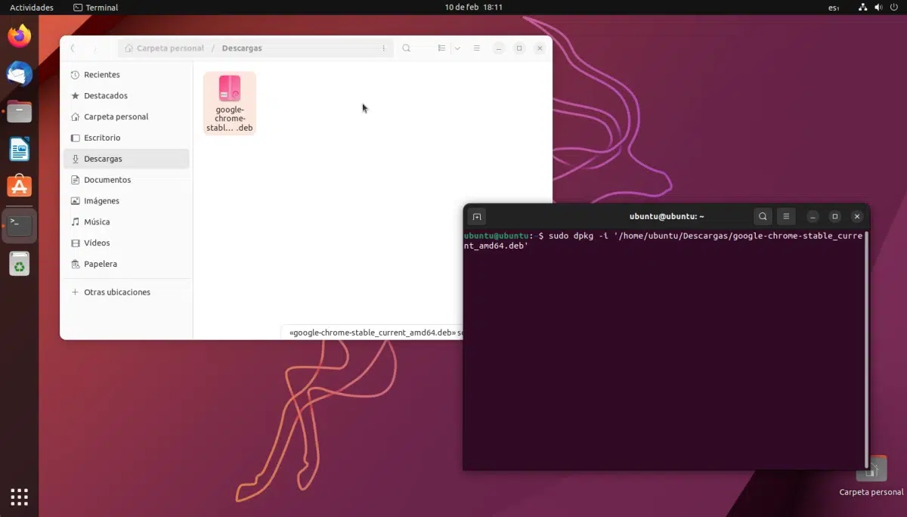The image size is (907, 517).
Task: Open Recientes in the sidebar
Action: click(101, 75)
